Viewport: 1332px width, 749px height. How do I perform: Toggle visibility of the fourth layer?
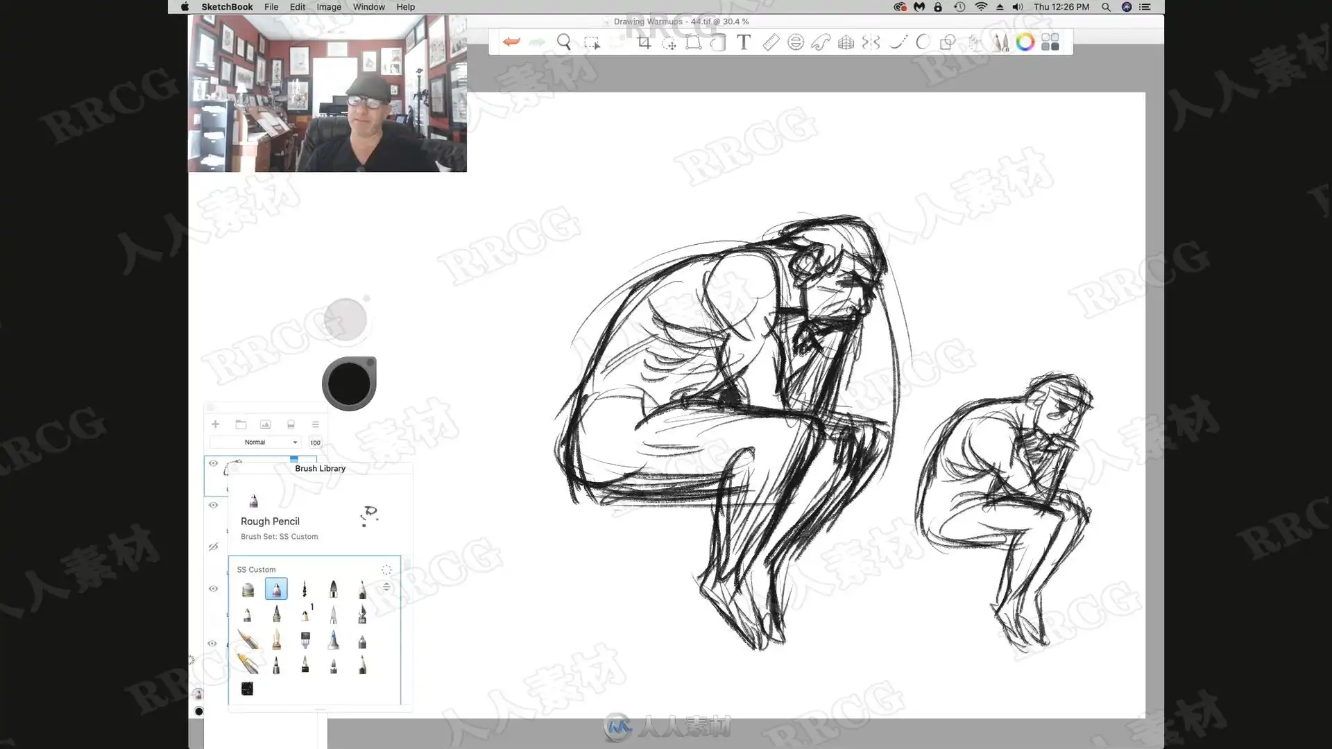click(213, 589)
